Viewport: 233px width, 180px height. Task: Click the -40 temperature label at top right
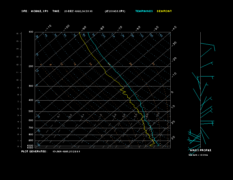click(174, 28)
